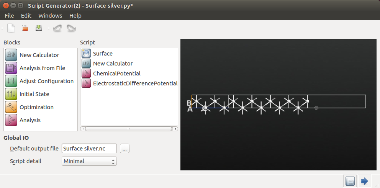Select the Adjust Configuration block icon
Viewport: 380px width, 188px height.
[x=11, y=81]
